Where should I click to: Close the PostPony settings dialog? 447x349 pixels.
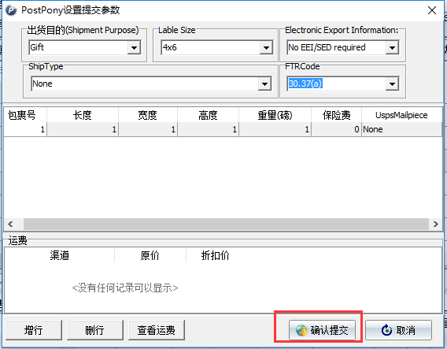coord(432,10)
